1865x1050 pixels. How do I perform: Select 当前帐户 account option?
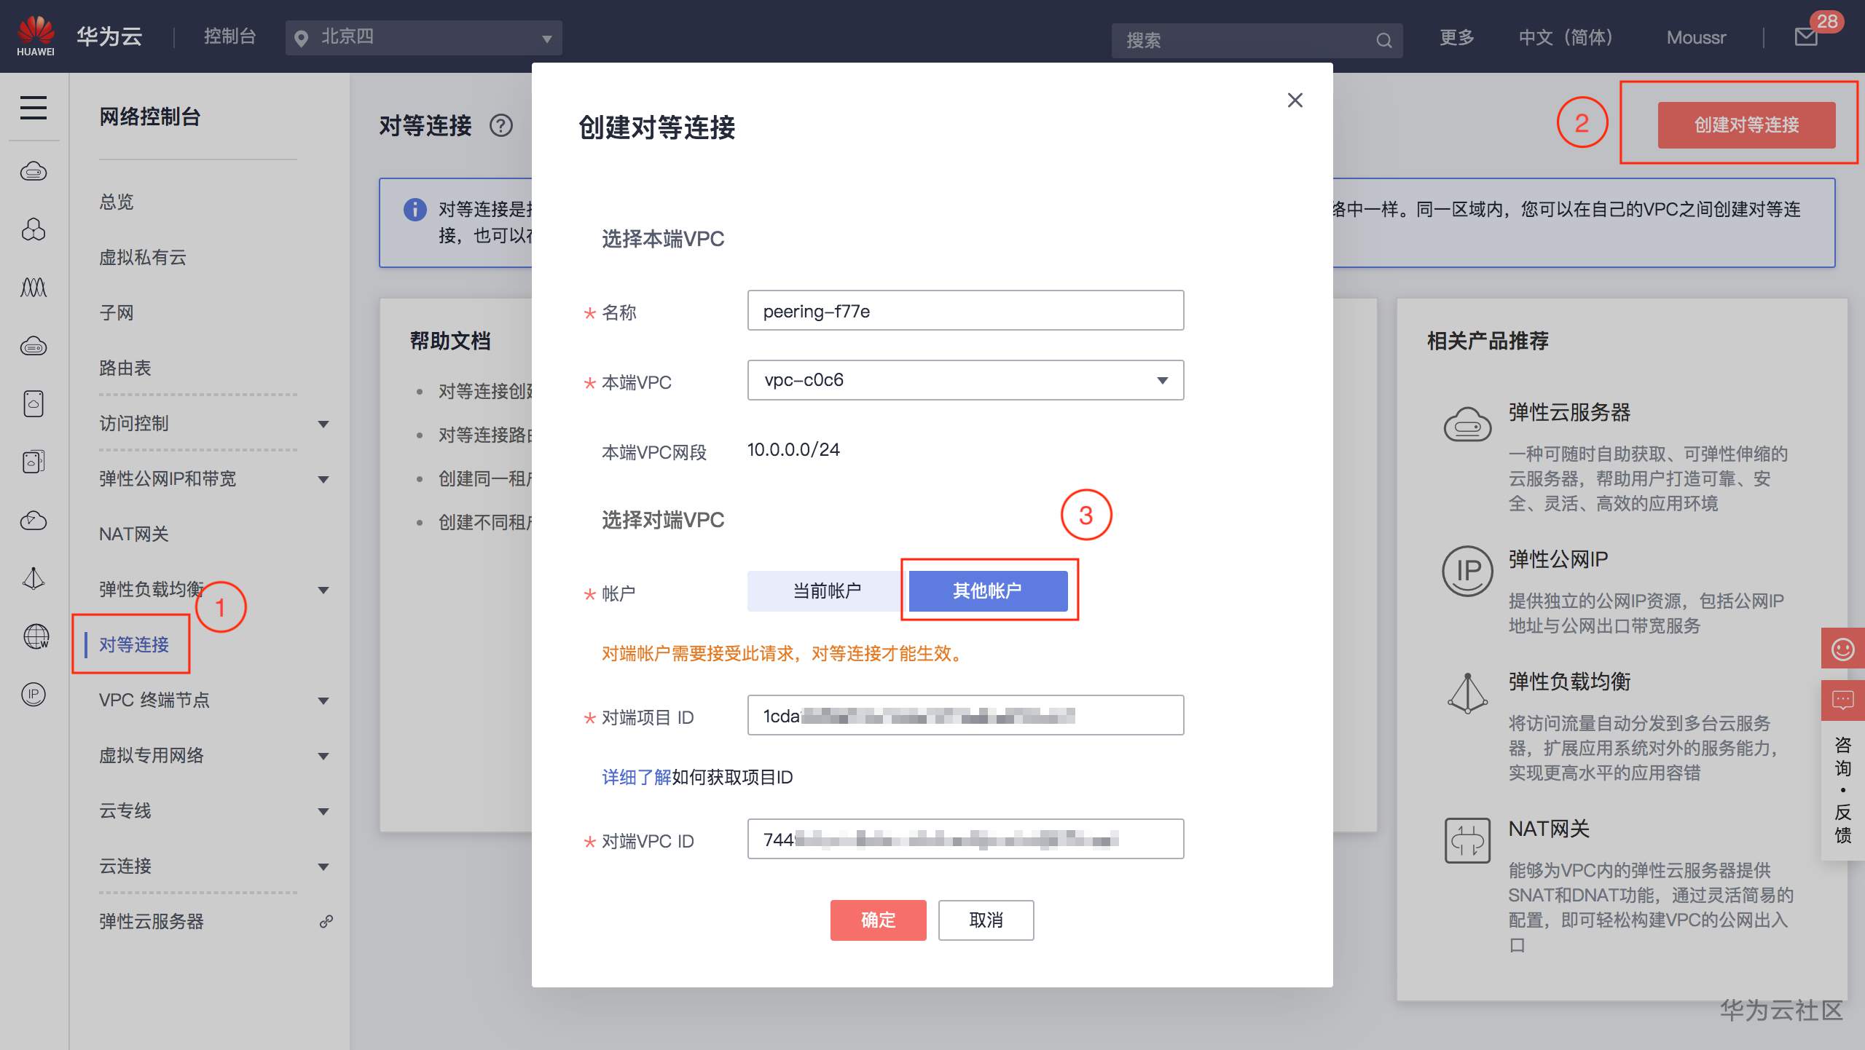coord(826,591)
